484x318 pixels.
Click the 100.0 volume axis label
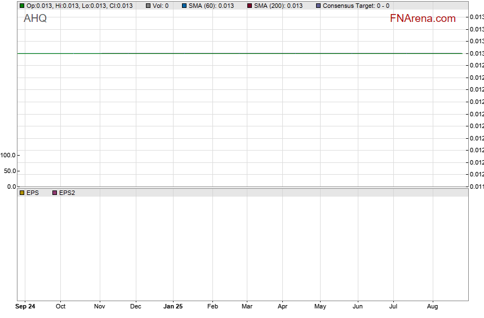(8, 155)
